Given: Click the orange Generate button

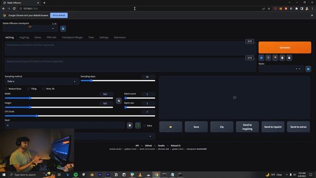Looking at the screenshot, I should (x=285, y=47).
